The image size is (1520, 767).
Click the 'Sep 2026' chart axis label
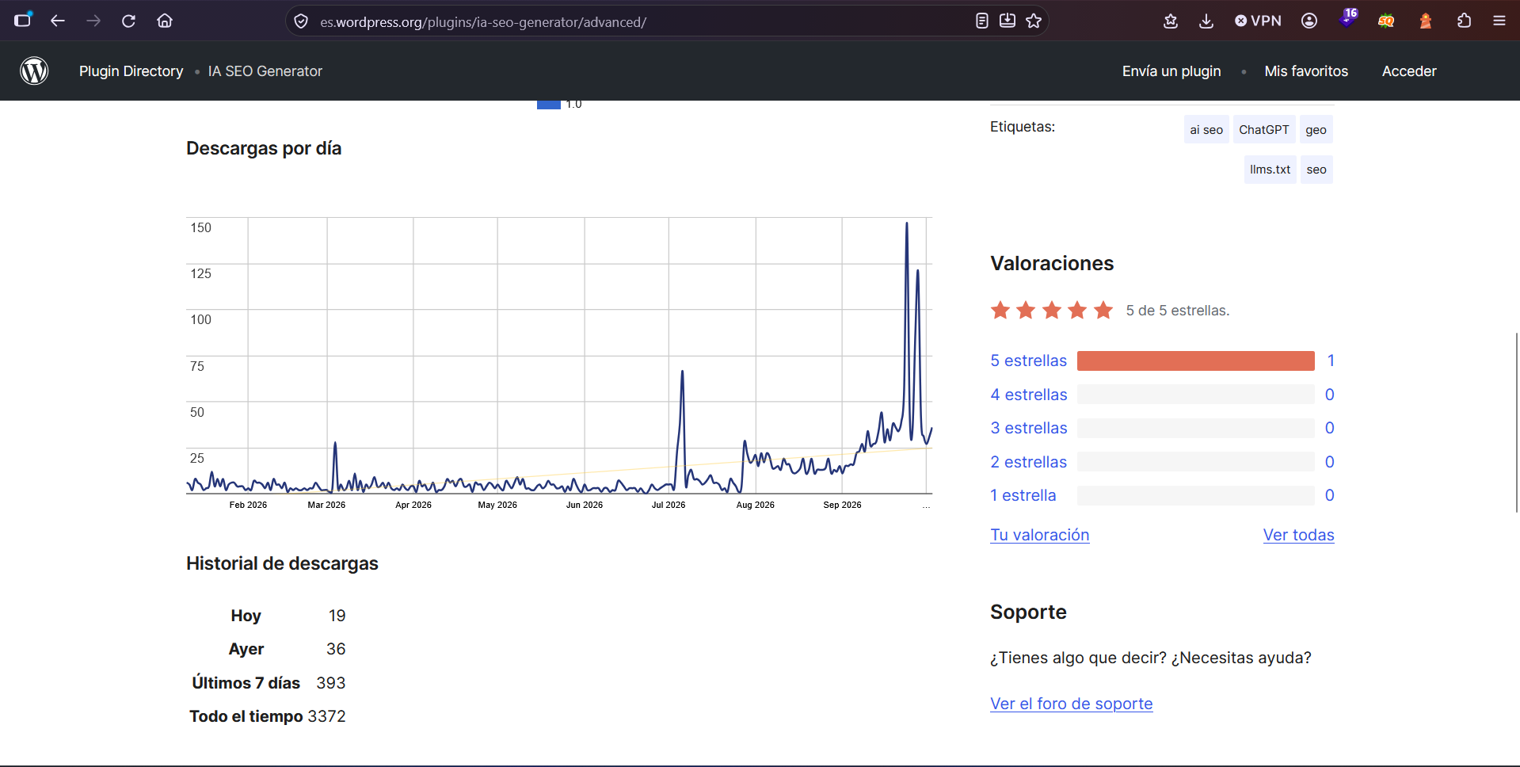[842, 505]
